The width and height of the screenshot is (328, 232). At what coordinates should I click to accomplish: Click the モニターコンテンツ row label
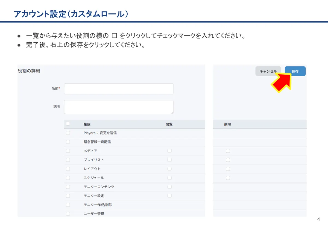pos(99,187)
